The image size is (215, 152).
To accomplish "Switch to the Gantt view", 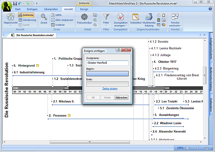I will (24, 25).
